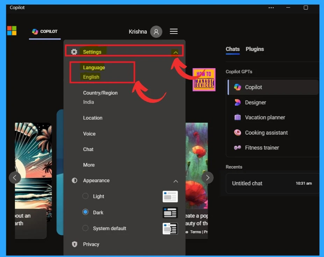Click the Designer GPT icon
This screenshot has width=324, height=257.
pos(237,102)
